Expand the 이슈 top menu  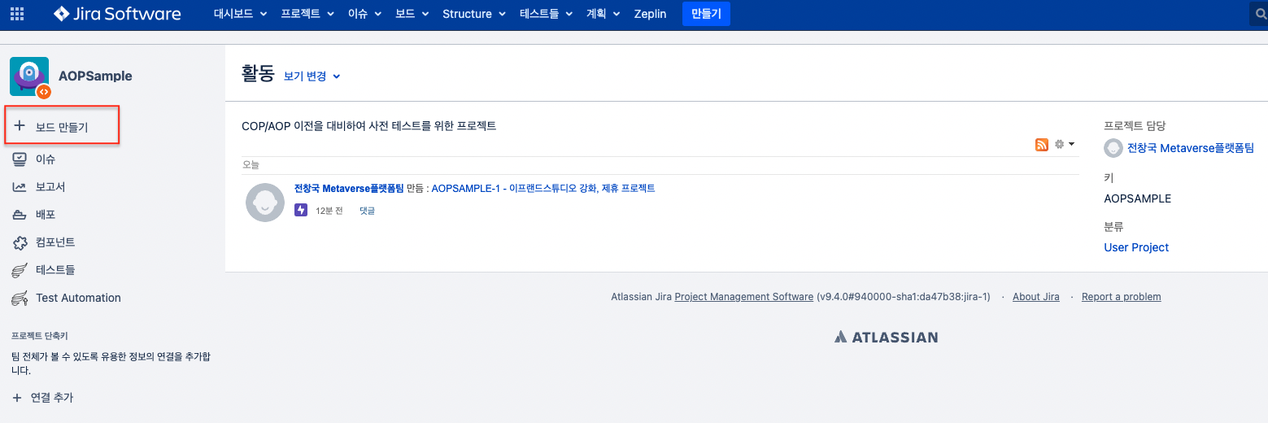[x=363, y=14]
